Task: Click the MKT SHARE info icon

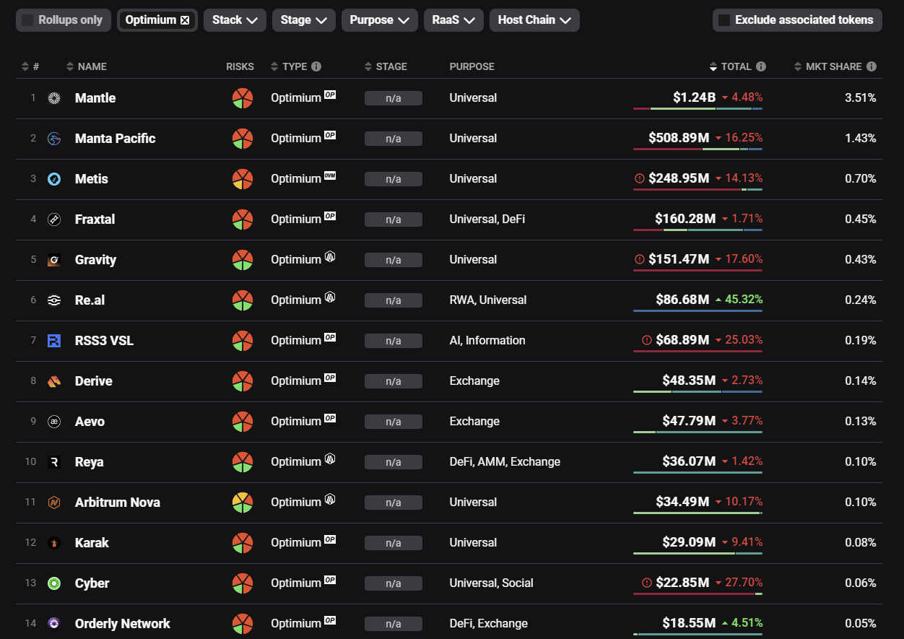Action: 872,66
